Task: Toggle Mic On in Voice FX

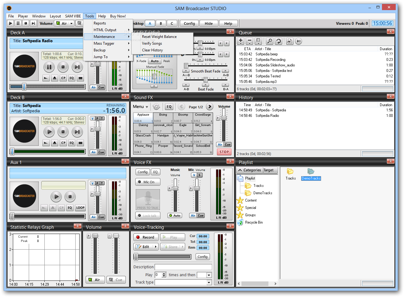Action: (148, 182)
